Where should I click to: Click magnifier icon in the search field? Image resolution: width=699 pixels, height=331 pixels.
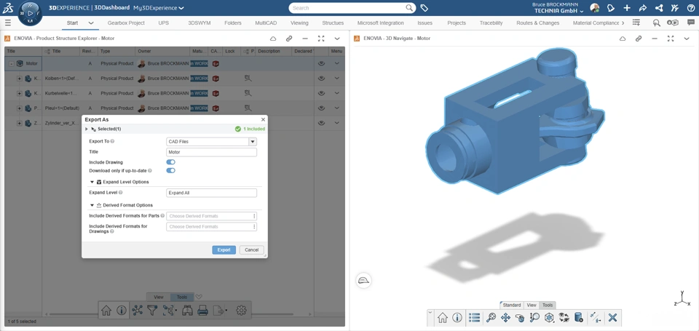click(408, 8)
